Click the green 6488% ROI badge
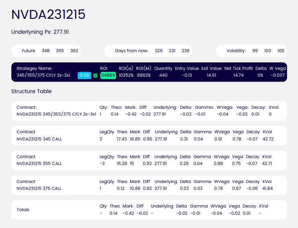This screenshot has width=298, height=228. (x=108, y=75)
